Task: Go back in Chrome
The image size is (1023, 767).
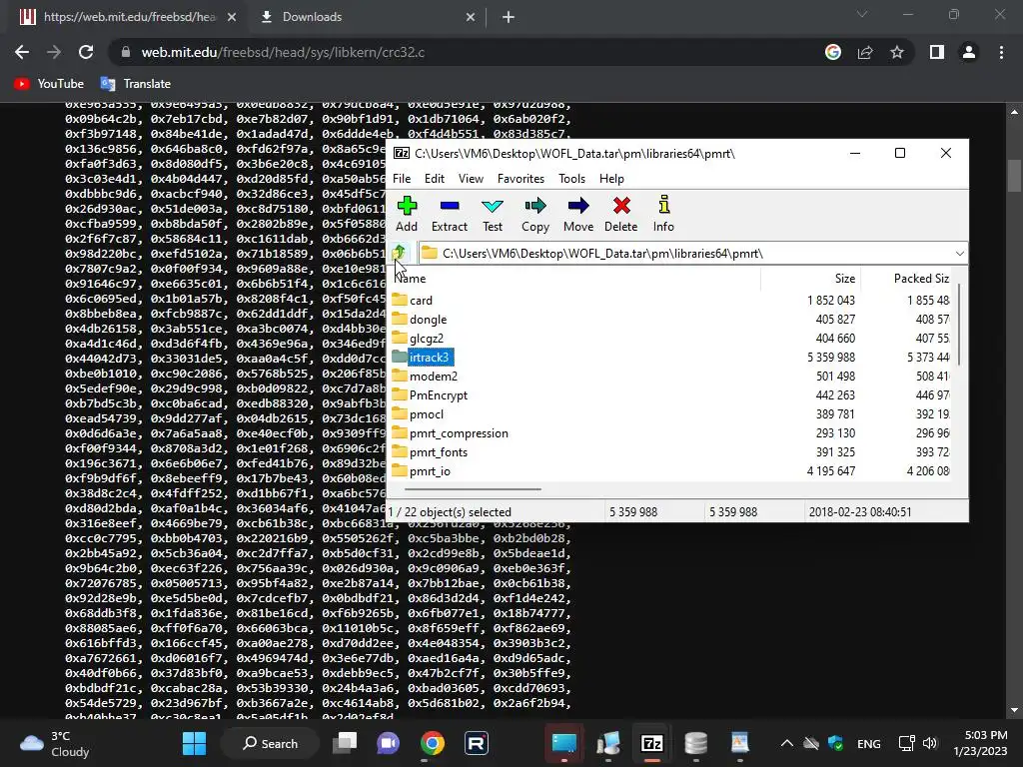Action: (x=22, y=52)
